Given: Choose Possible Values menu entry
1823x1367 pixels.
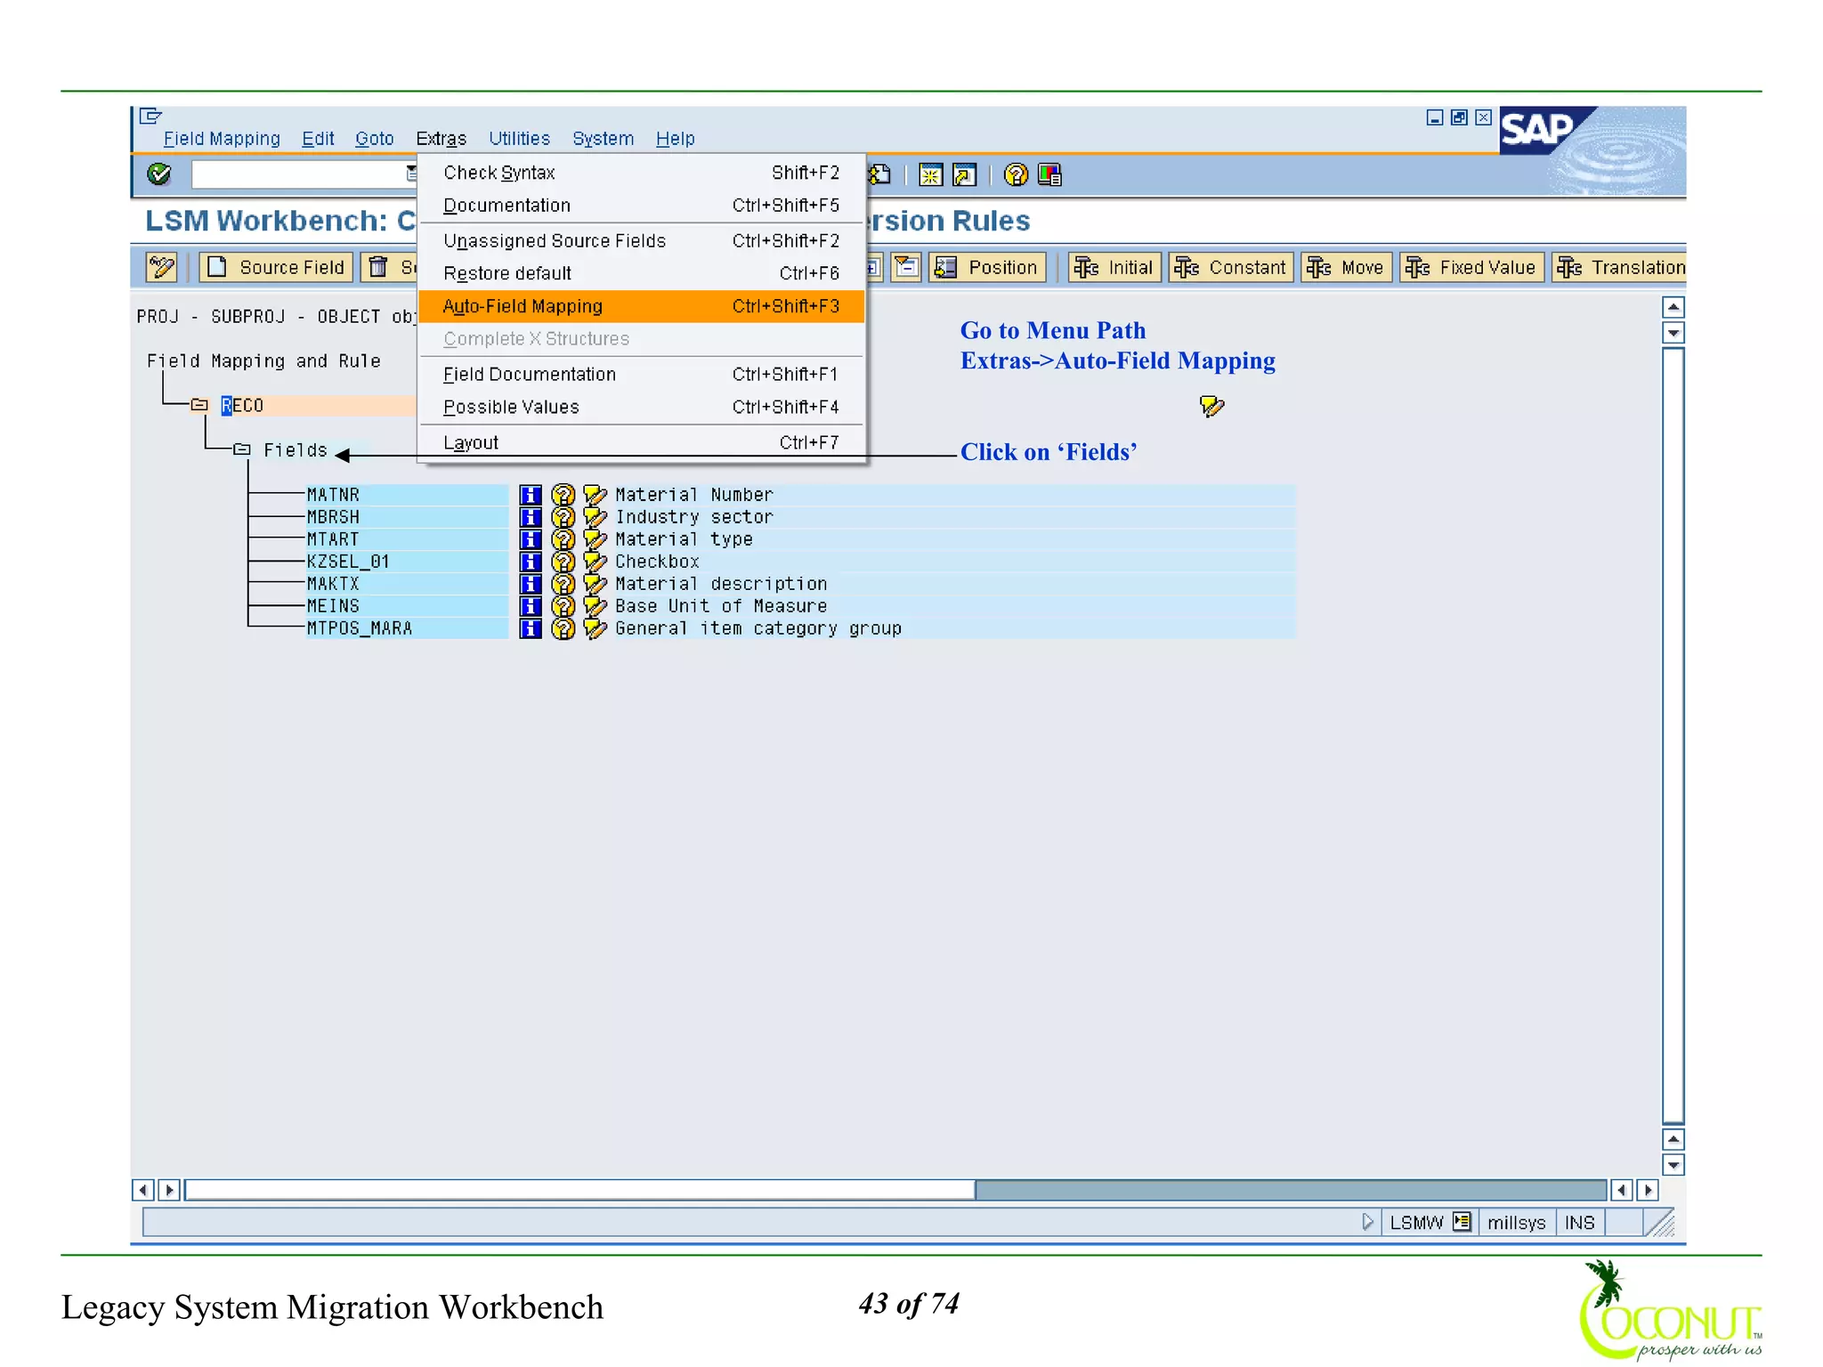Looking at the screenshot, I should 641,407.
